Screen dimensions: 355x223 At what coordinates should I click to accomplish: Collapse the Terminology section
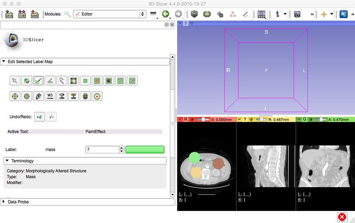coord(85,161)
